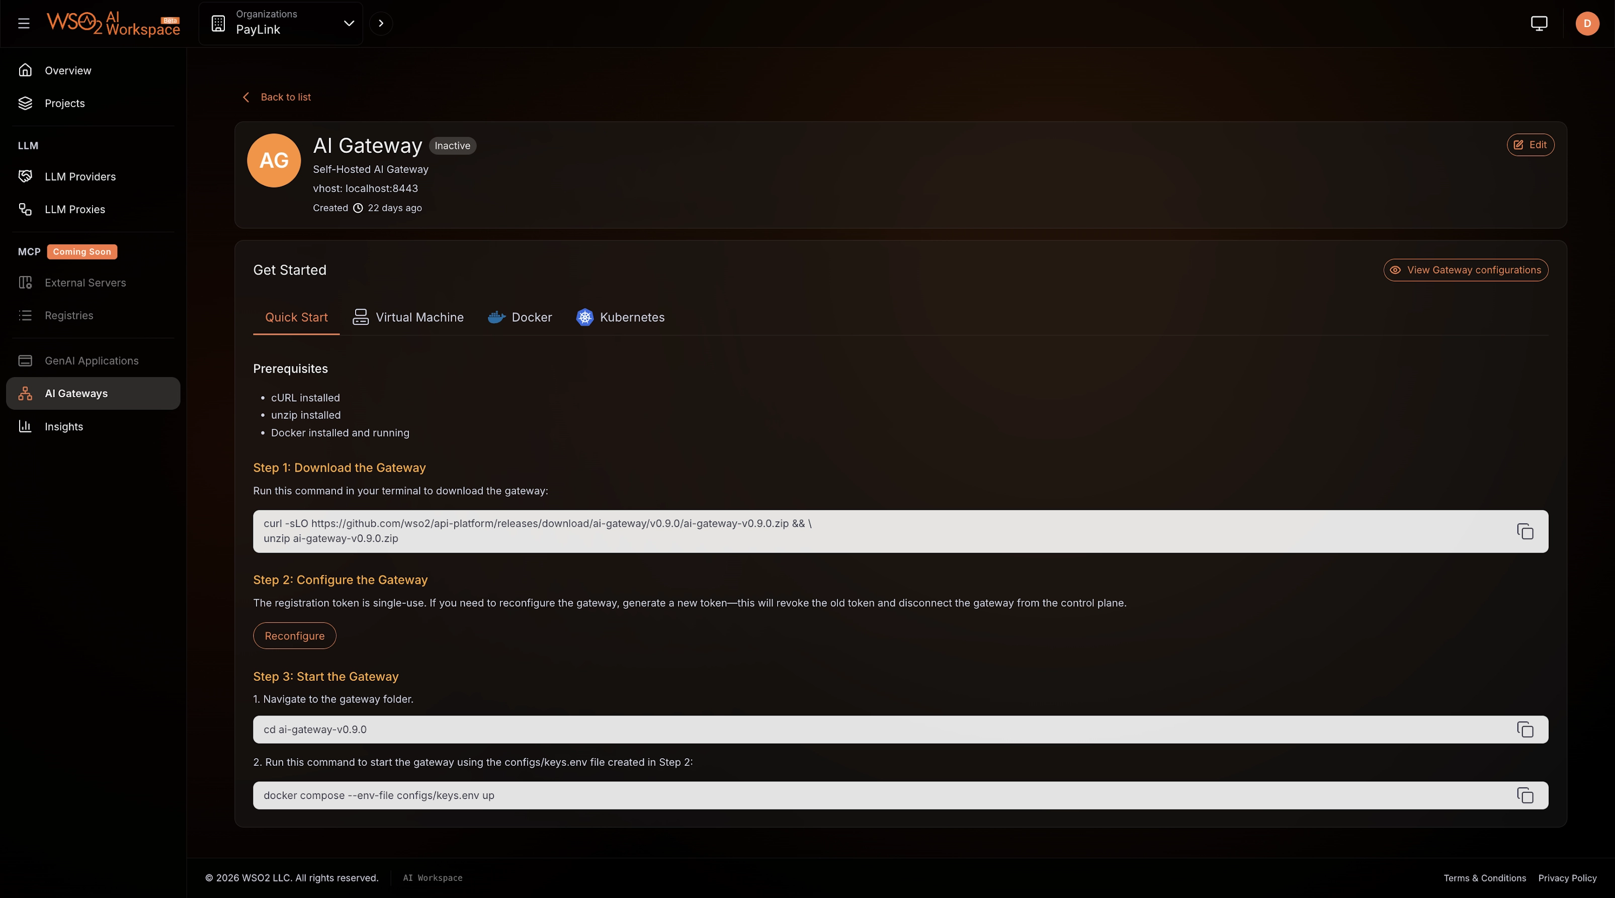
Task: Click the monitor display icon in header
Action: [1539, 24]
